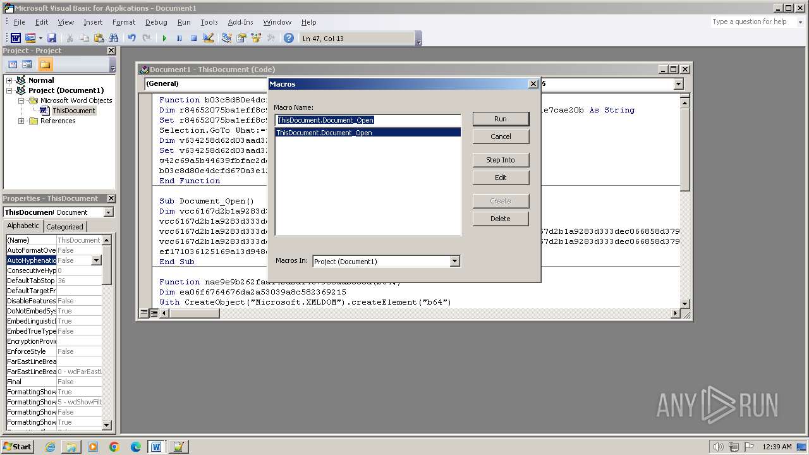Open the File menu
The width and height of the screenshot is (809, 455).
[19, 22]
